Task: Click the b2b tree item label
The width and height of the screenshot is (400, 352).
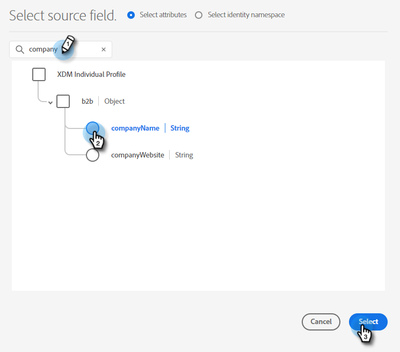Action: point(87,101)
